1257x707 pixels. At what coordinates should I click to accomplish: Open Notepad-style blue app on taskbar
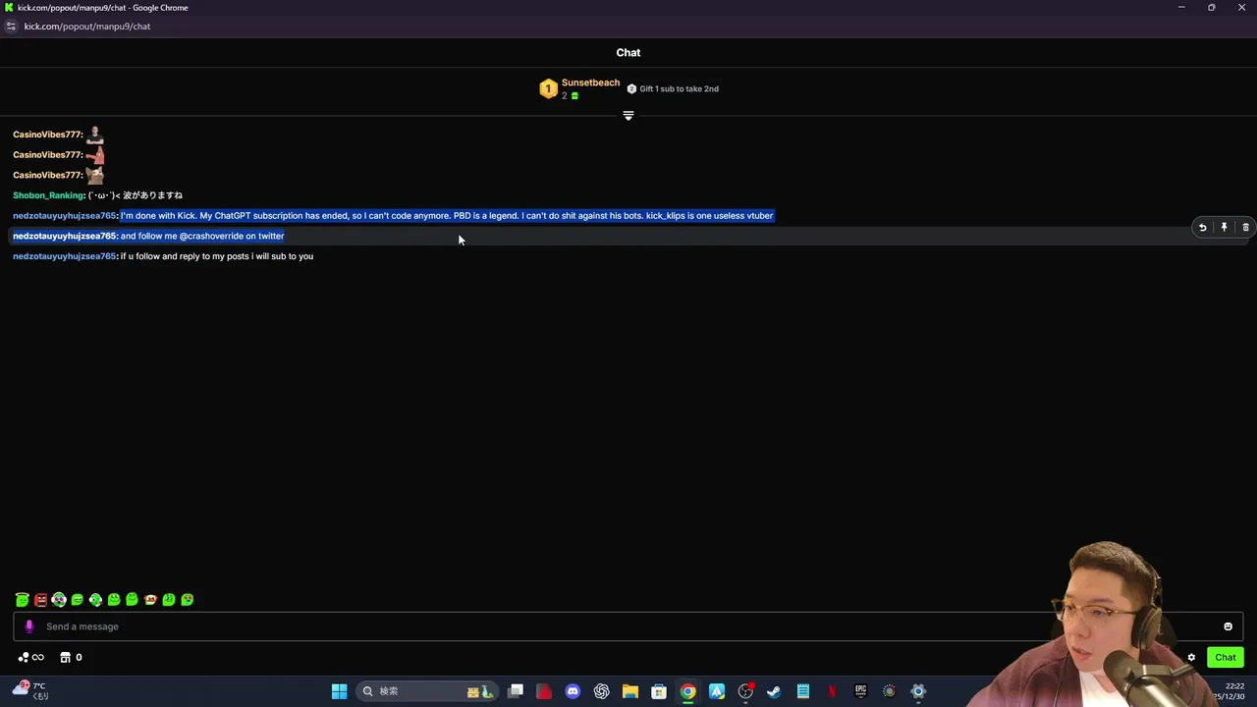pyautogui.click(x=802, y=691)
